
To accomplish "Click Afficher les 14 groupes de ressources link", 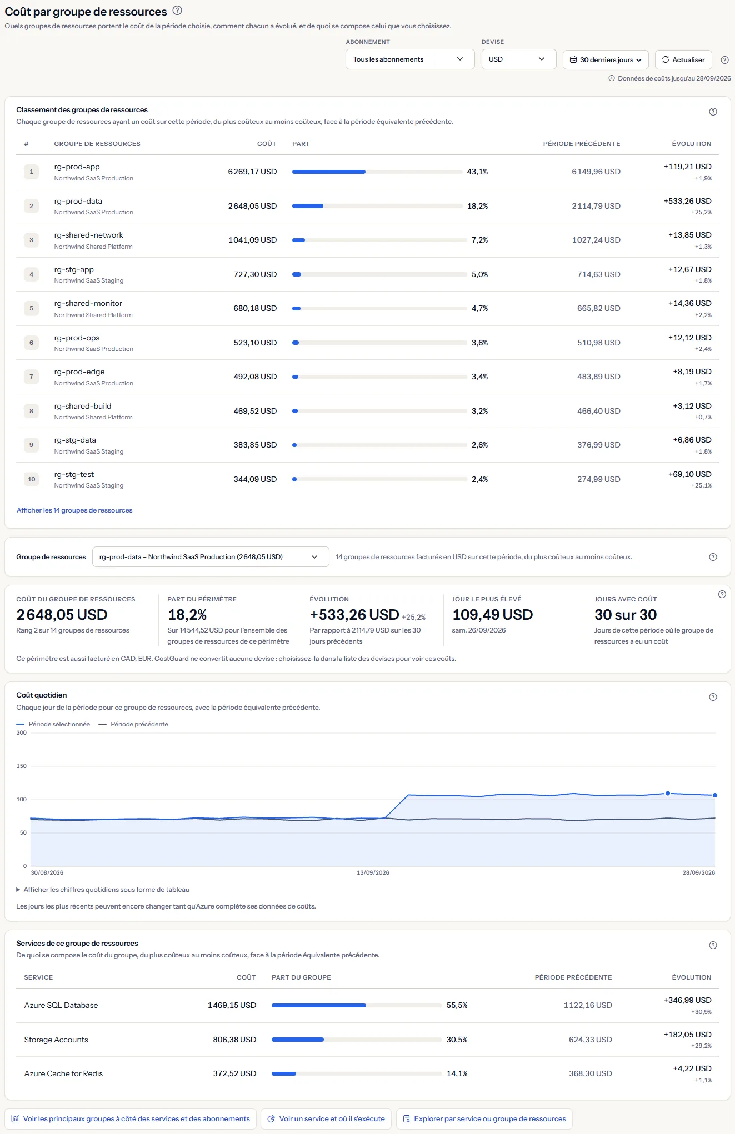I will pos(74,510).
